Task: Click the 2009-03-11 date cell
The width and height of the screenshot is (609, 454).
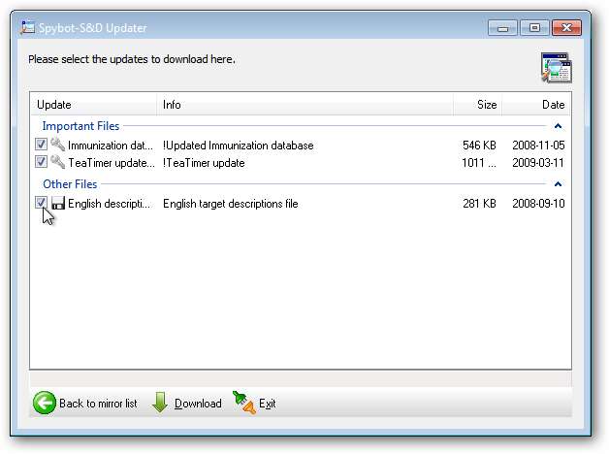Action: 538,163
